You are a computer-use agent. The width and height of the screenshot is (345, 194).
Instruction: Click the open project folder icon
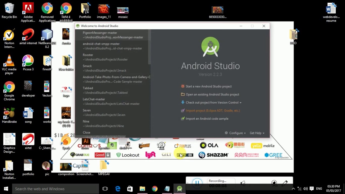pyautogui.click(x=183, y=94)
